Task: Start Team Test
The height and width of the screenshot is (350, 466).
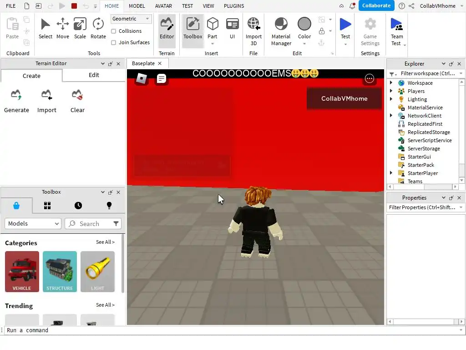Action: [x=397, y=31]
